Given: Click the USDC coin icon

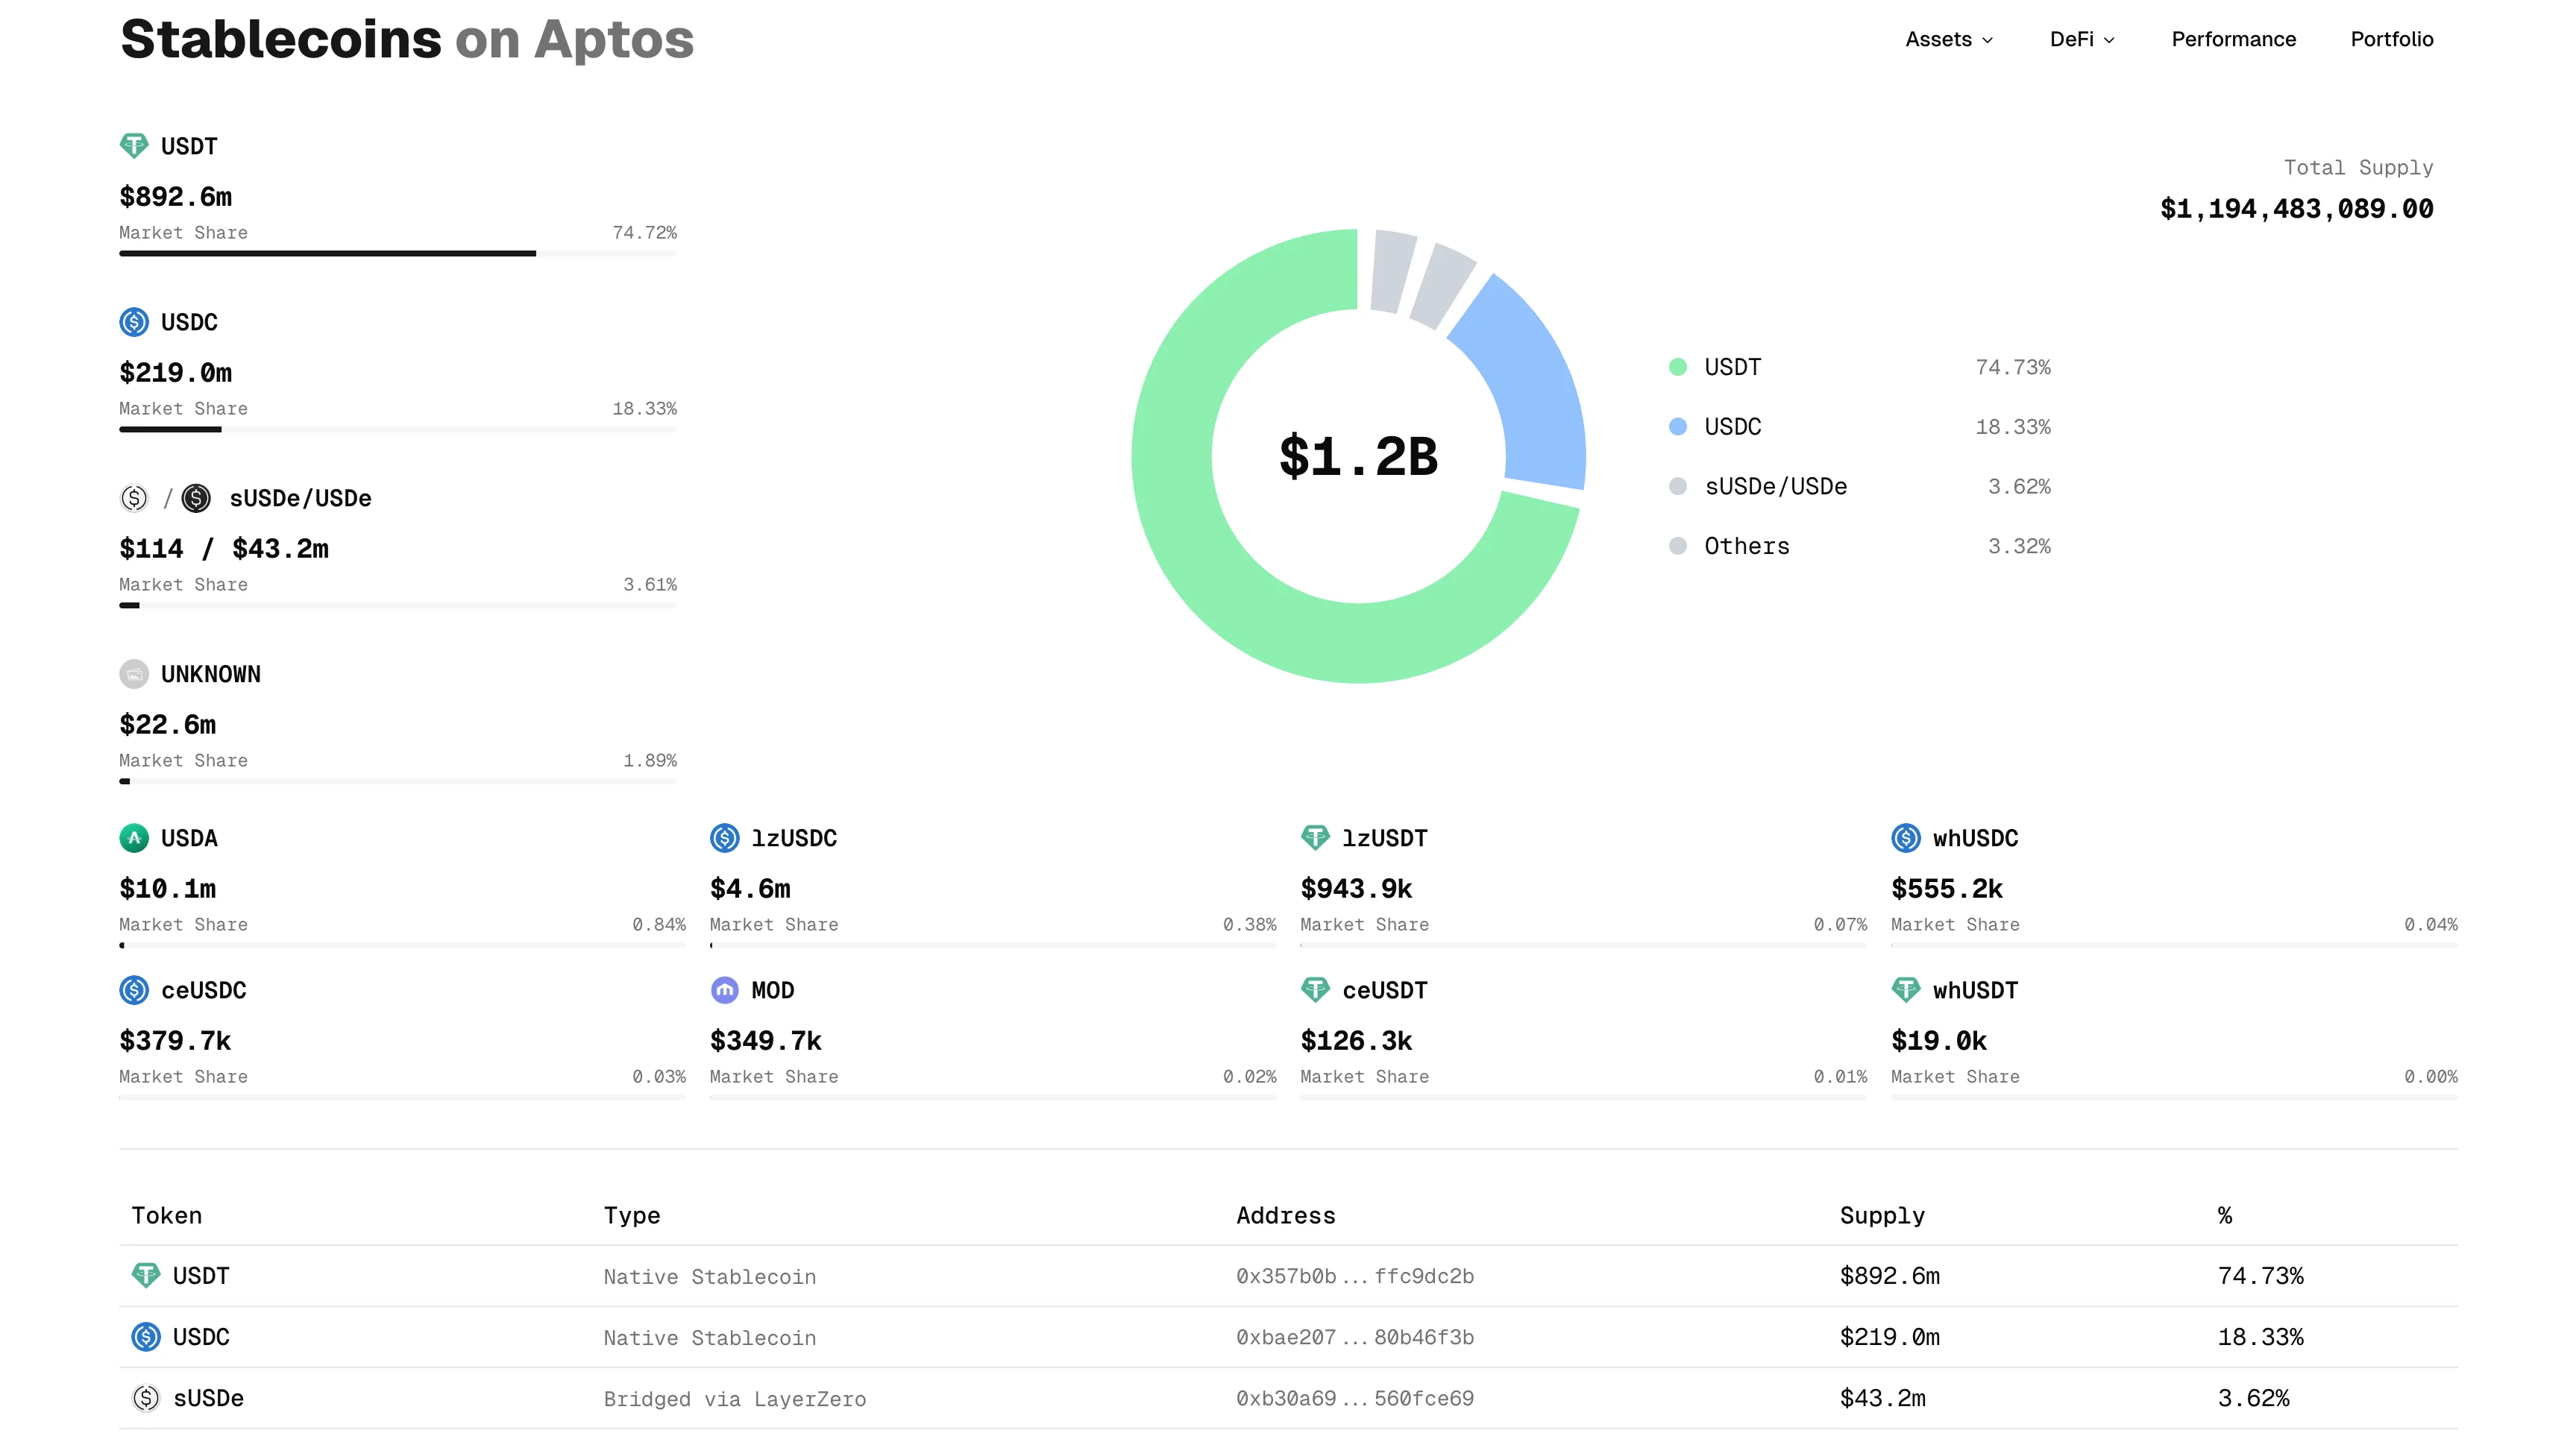Looking at the screenshot, I should tap(136, 322).
